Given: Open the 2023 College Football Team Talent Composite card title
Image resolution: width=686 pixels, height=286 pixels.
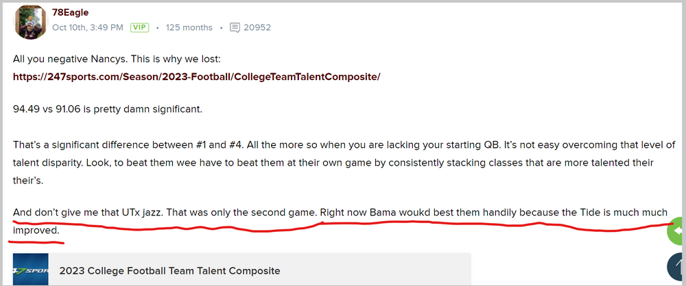Looking at the screenshot, I should pyautogui.click(x=169, y=271).
